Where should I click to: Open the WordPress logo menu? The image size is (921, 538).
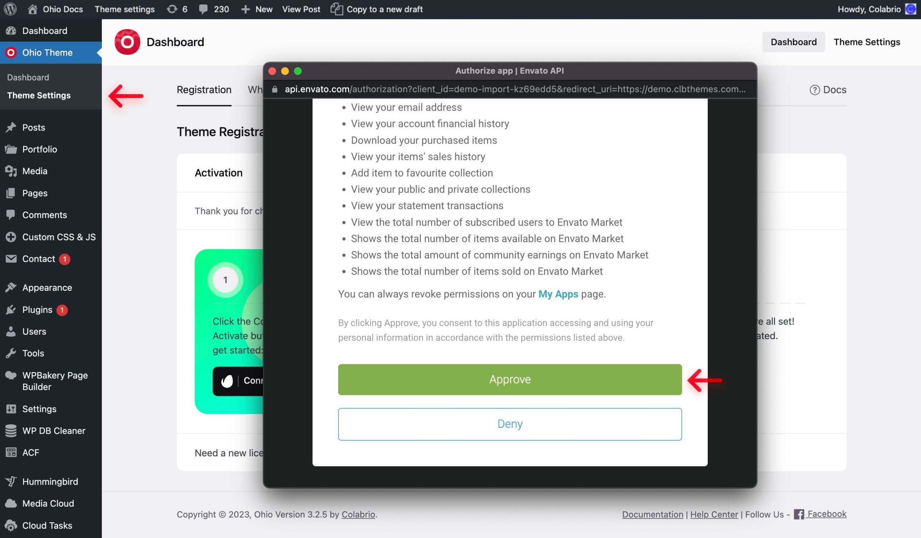10,9
